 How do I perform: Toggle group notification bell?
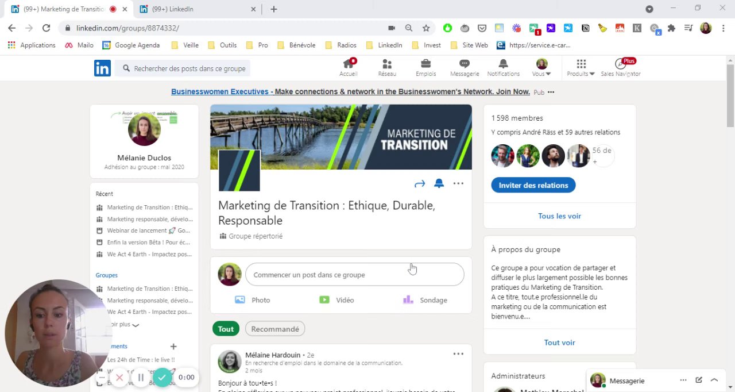tap(439, 183)
